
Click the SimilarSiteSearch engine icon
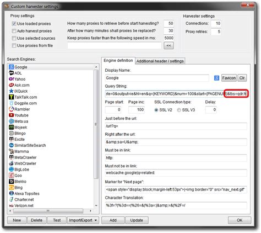11,145
